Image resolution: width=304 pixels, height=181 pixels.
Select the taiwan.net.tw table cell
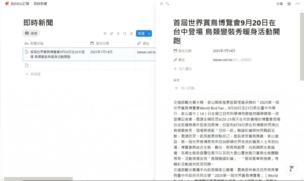[145, 54]
